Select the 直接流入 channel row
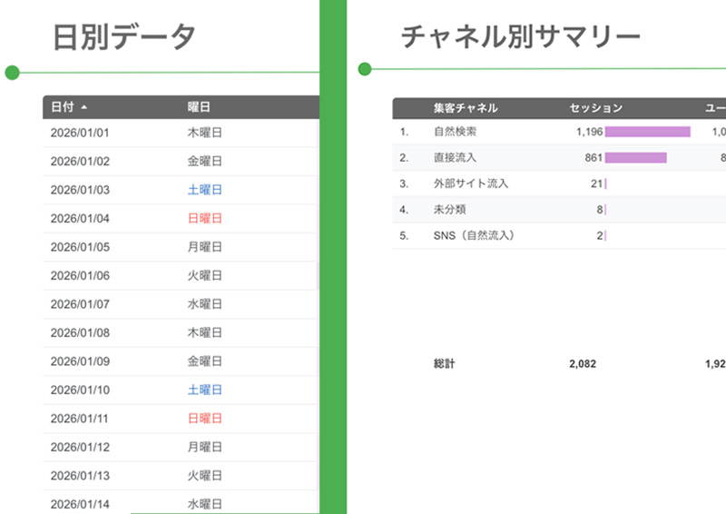Image resolution: width=726 pixels, height=514 pixels. [x=455, y=158]
